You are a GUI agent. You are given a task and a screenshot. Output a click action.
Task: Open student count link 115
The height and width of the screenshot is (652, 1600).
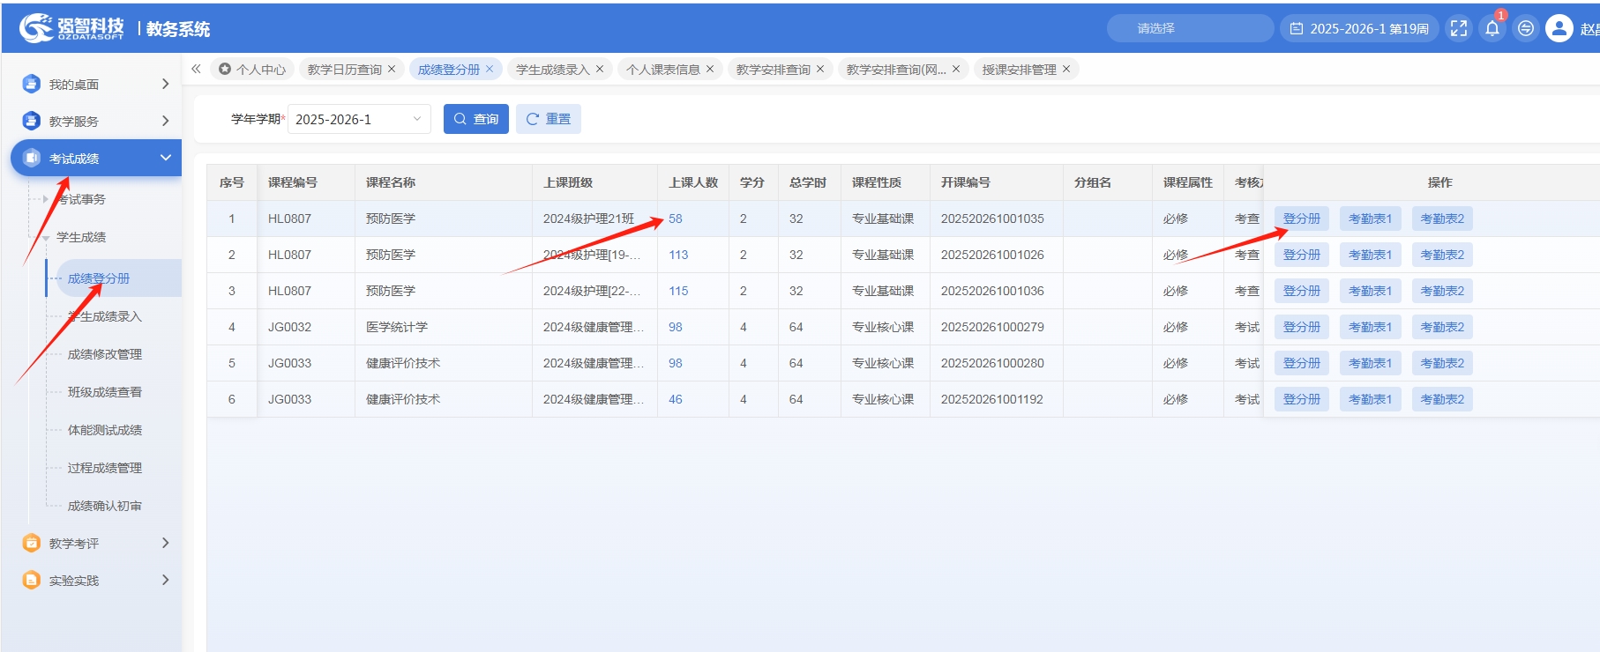pyautogui.click(x=678, y=291)
